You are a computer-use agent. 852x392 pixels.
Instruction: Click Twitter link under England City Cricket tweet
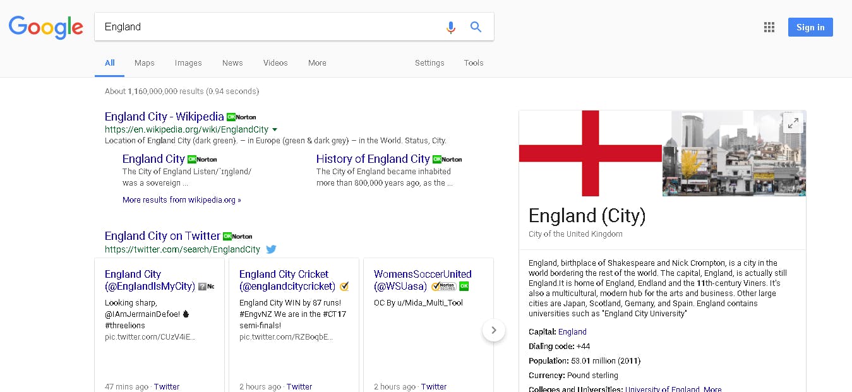[299, 386]
